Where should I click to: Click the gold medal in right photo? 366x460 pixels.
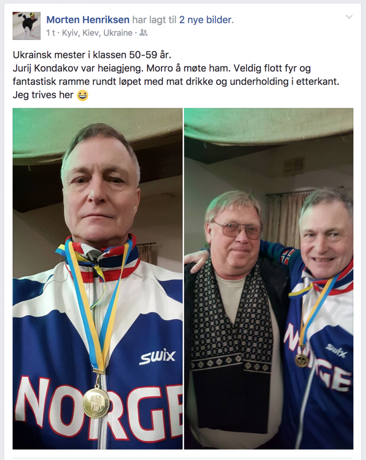pyautogui.click(x=302, y=360)
